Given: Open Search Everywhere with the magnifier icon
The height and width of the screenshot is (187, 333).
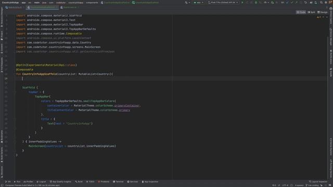Looking at the screenshot, I should [322, 3].
